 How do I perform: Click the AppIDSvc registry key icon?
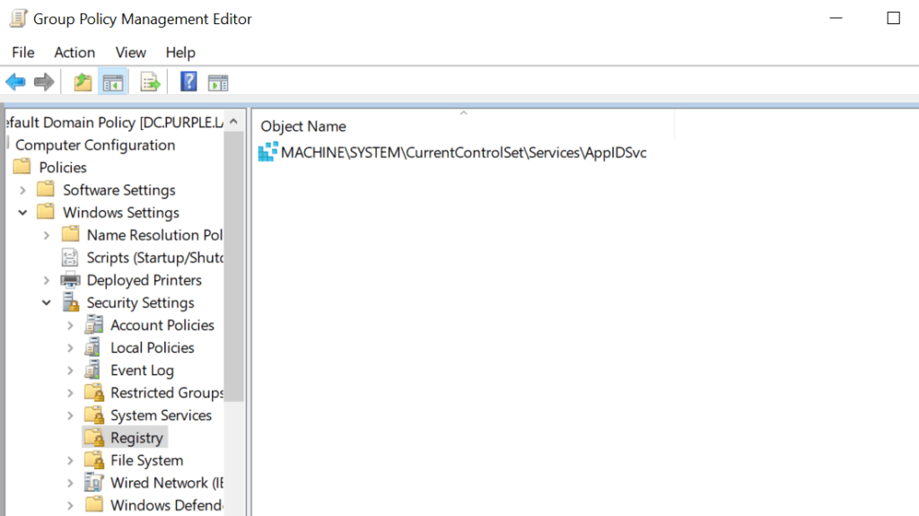point(267,153)
